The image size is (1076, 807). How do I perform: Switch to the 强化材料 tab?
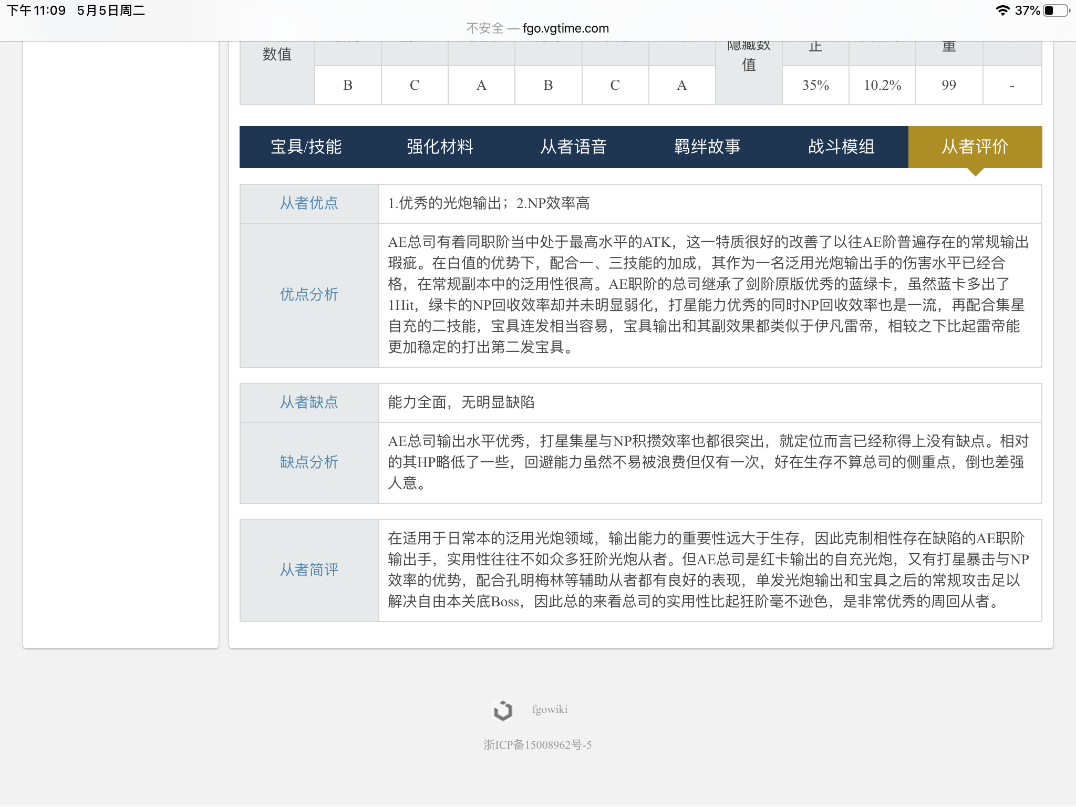point(440,147)
